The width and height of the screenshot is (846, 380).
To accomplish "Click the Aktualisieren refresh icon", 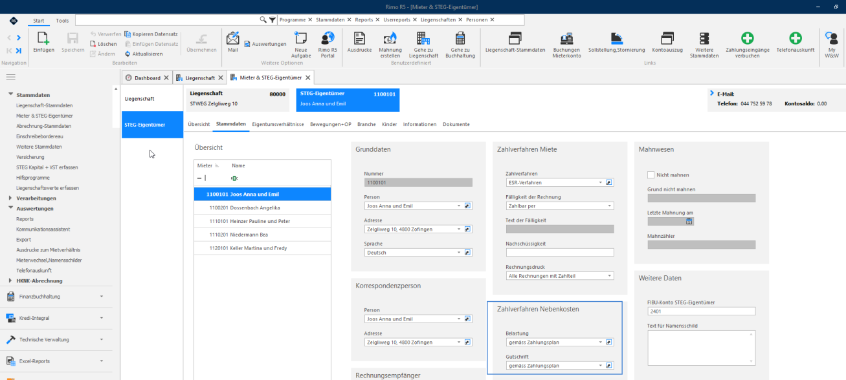I will 128,54.
